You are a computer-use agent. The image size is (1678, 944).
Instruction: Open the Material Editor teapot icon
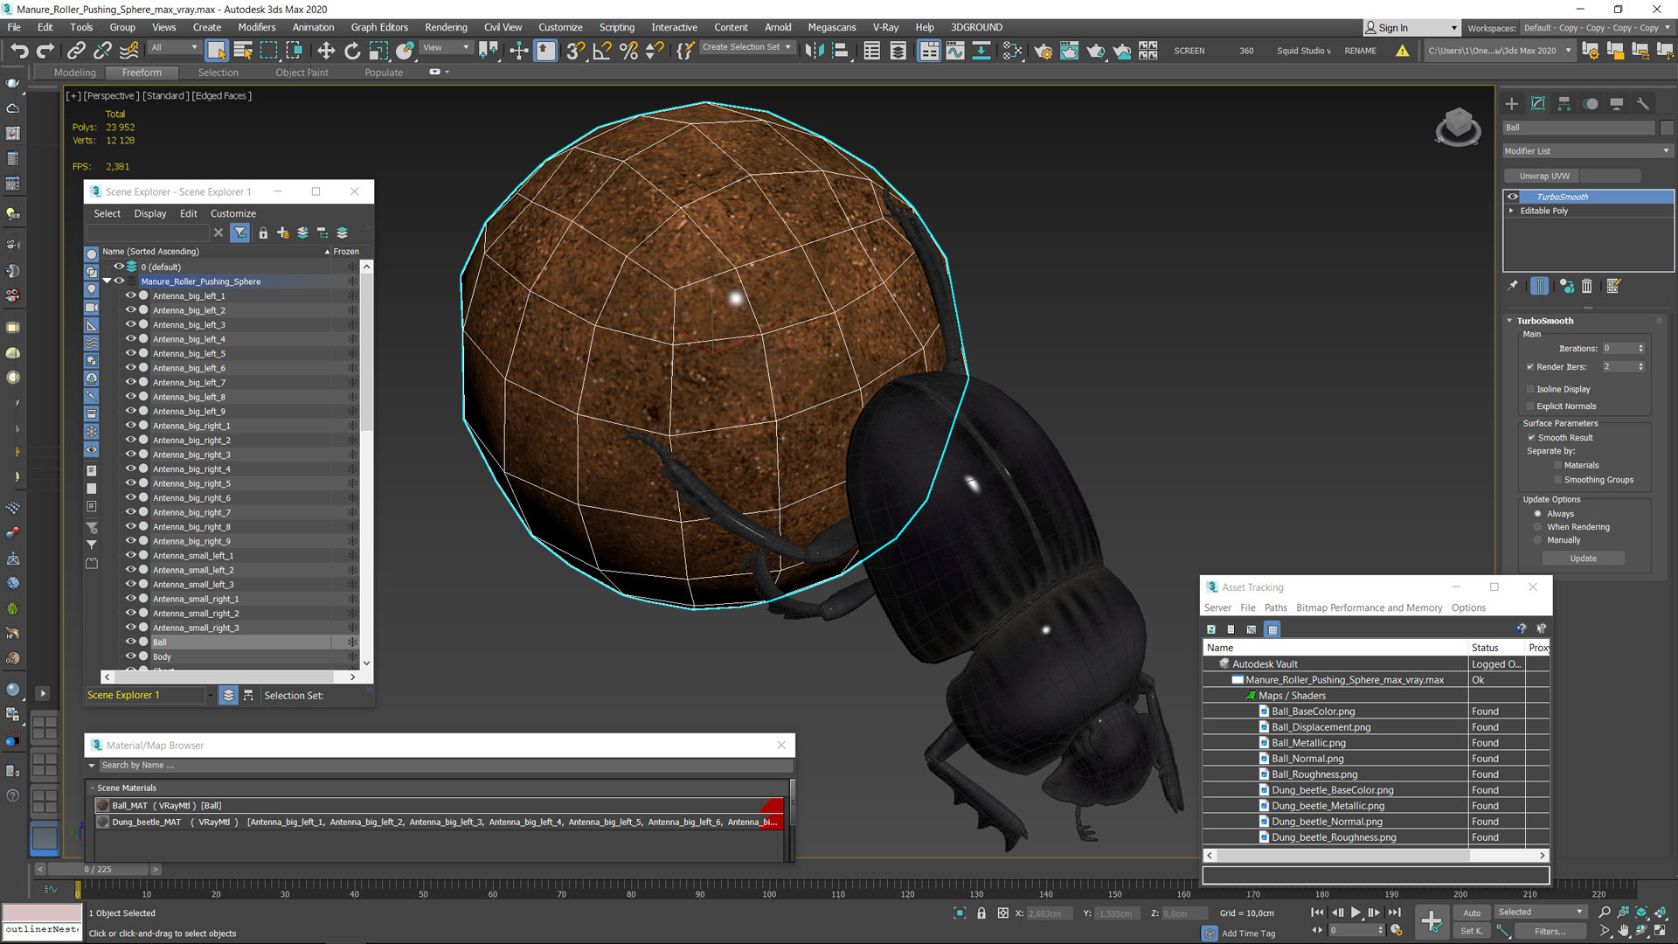[1012, 51]
